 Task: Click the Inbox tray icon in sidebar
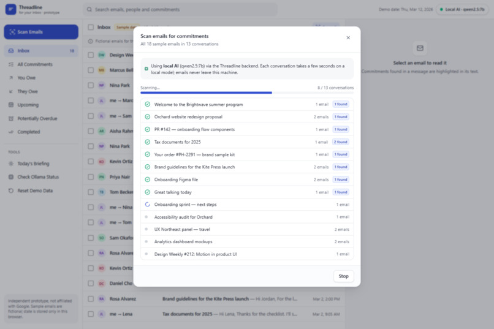(11, 51)
